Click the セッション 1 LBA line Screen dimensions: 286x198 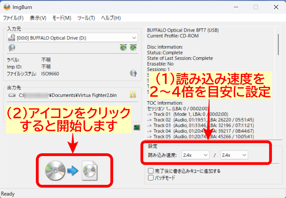click(178, 109)
